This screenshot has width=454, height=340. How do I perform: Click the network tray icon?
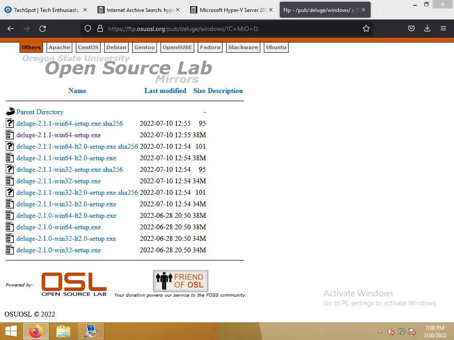tap(402, 332)
